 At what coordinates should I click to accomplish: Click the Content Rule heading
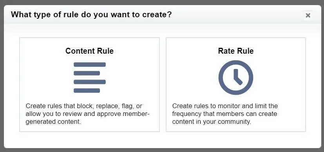point(89,51)
